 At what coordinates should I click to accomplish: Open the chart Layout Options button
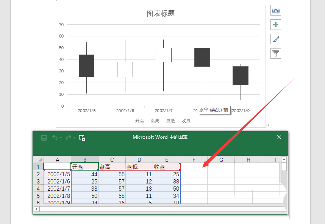pos(275,10)
